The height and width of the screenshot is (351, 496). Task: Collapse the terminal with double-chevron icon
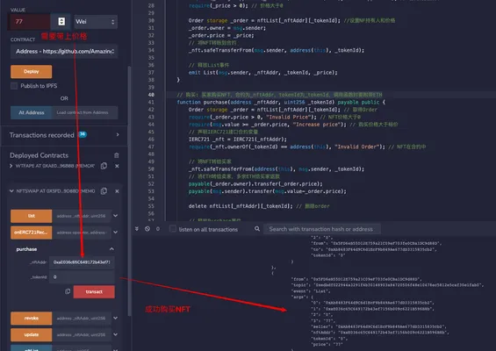point(137,229)
